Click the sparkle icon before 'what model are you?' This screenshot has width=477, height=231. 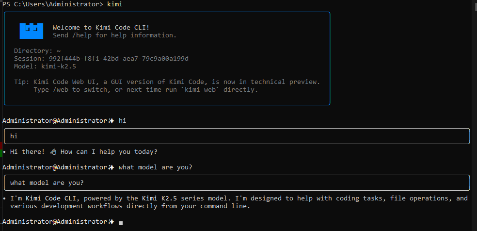pos(111,167)
